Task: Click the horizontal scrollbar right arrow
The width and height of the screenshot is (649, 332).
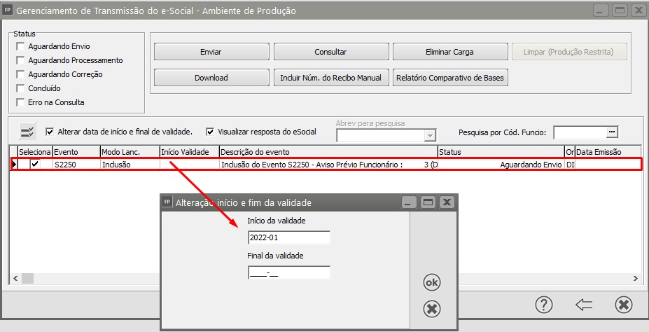Action: tap(635, 279)
